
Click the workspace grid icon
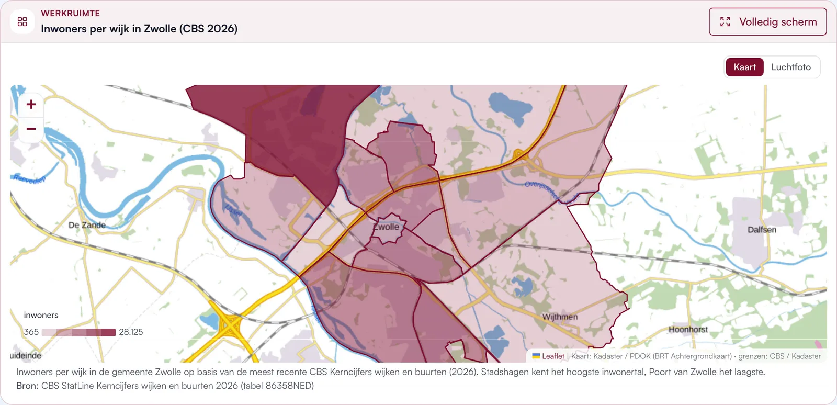(x=22, y=21)
